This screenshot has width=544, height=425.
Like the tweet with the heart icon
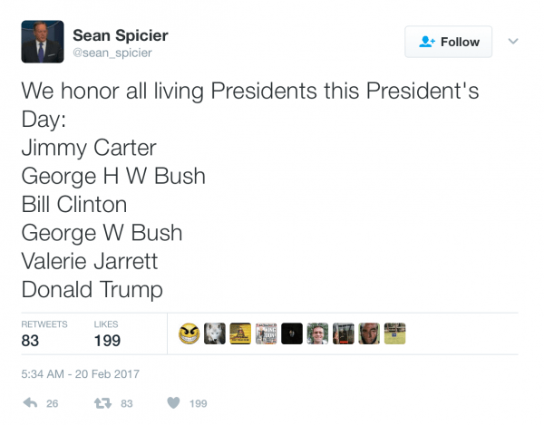[174, 403]
